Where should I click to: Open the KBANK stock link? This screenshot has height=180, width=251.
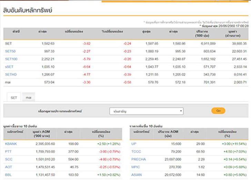click(11, 144)
